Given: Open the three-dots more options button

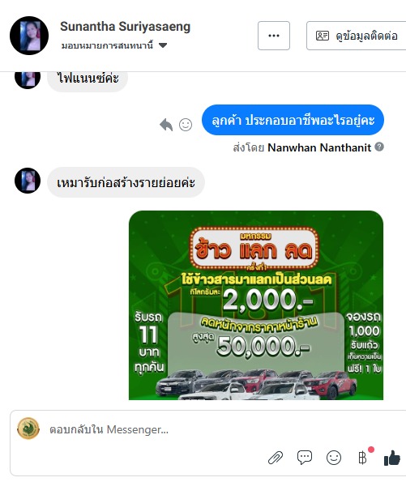Looking at the screenshot, I should coord(274,36).
